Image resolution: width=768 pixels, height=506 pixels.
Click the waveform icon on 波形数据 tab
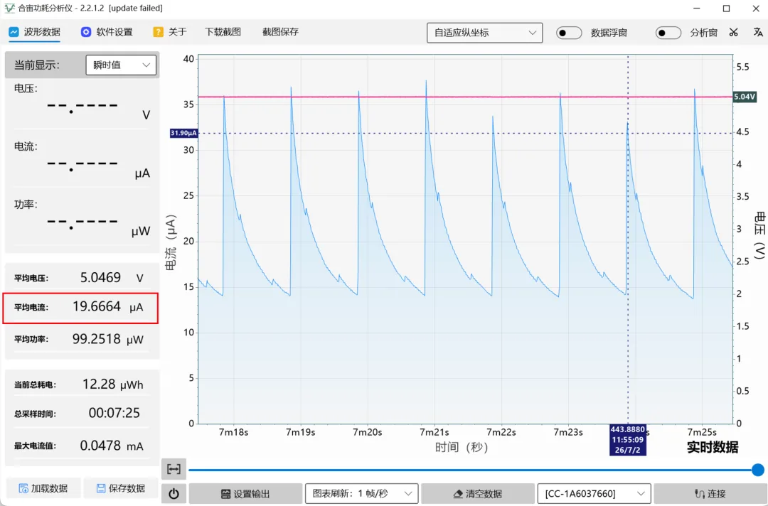[14, 32]
